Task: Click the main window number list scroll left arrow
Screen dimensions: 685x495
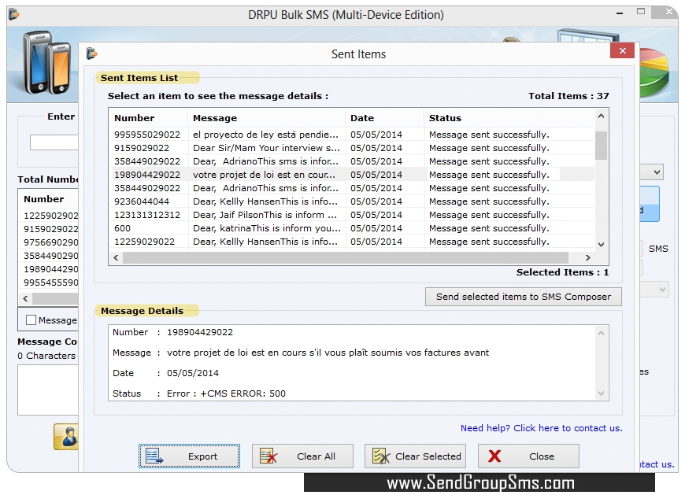Action: pyautogui.click(x=25, y=298)
